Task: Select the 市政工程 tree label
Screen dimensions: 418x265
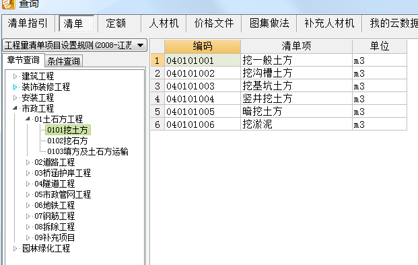Action: pos(38,108)
